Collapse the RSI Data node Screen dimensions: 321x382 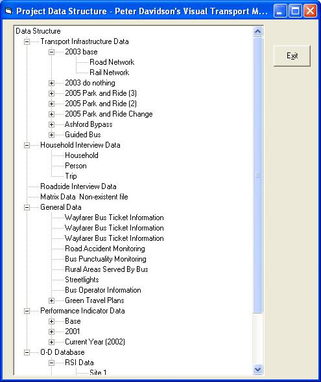pos(51,363)
